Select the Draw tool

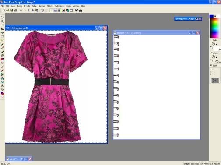pyautogui.click(x=2, y=90)
